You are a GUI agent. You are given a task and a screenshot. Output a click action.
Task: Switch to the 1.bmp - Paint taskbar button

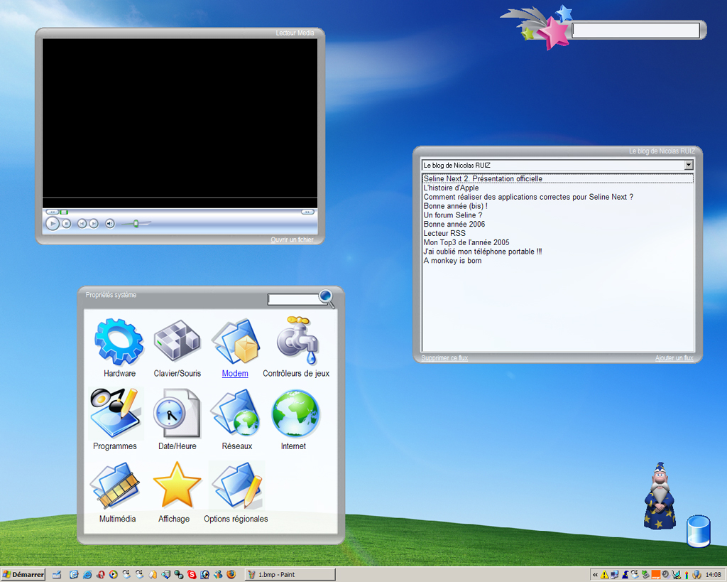[x=290, y=575]
